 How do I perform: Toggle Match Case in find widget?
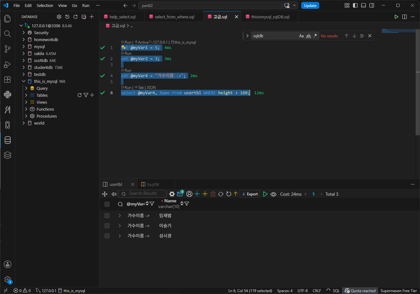tap(301, 36)
